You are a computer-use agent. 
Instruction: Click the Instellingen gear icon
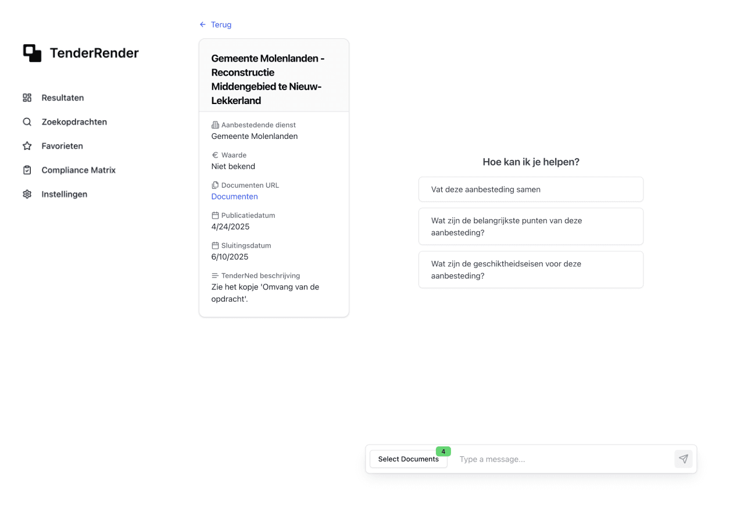(27, 194)
